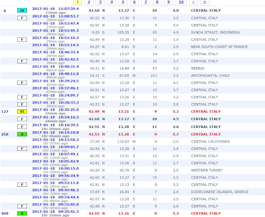Viewport: 265px width, 217px height.
Task: Open quake details for 2017-01-18 10:37:46.1
Action: pos(55,88)
